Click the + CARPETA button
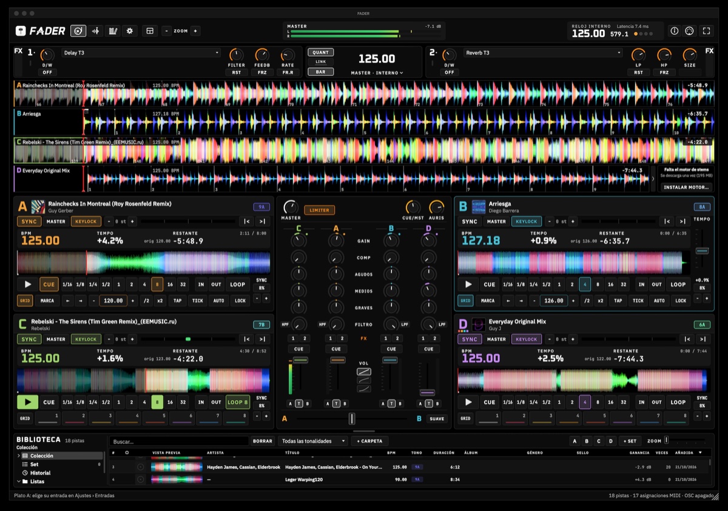 (369, 441)
